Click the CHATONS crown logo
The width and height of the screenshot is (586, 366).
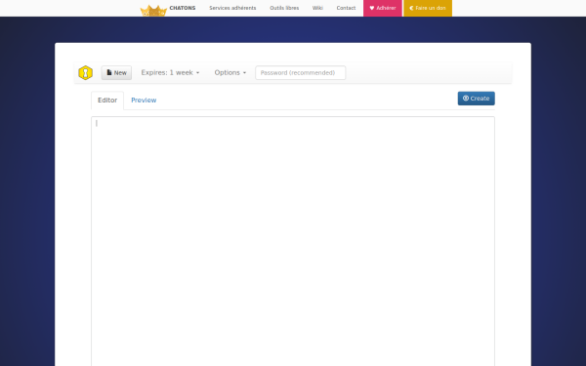point(153,11)
